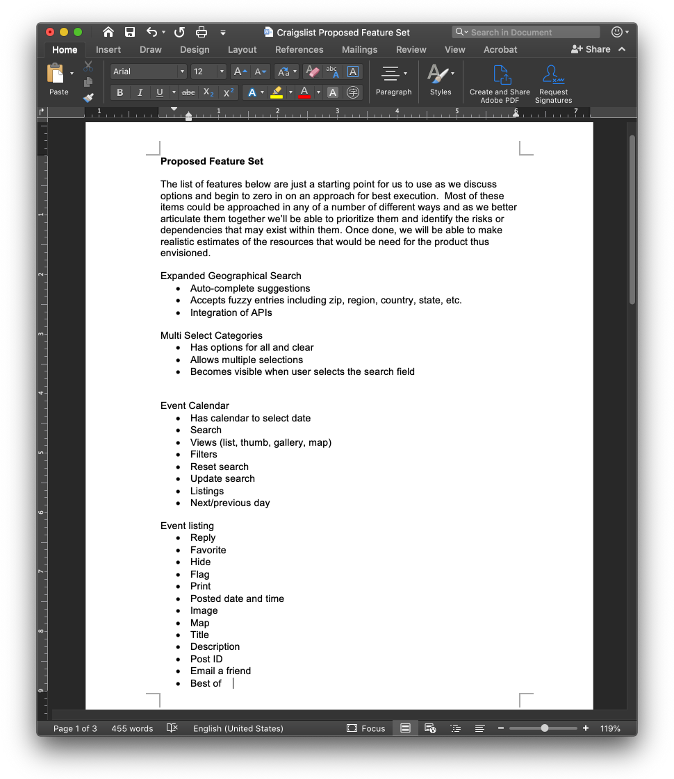Toggle bold formatting
The height and width of the screenshot is (779, 674).
120,92
